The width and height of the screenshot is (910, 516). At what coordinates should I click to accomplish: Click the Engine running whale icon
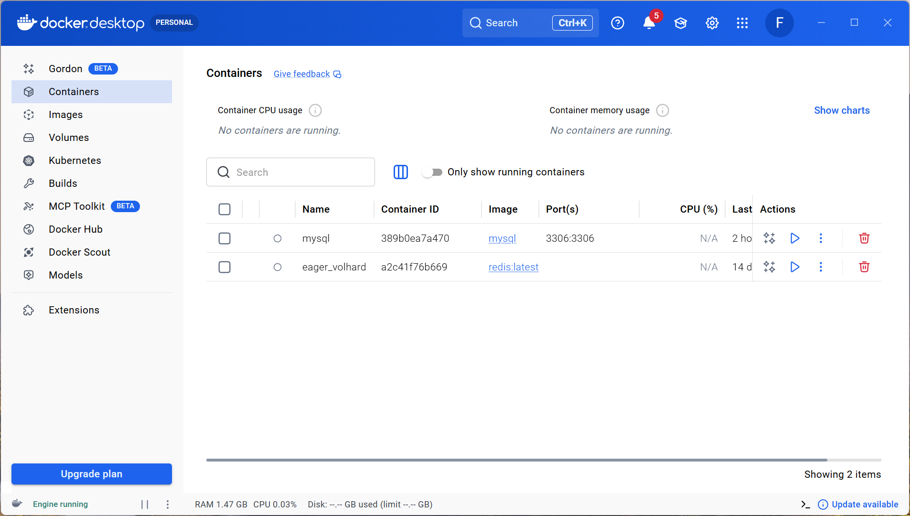pyautogui.click(x=17, y=504)
